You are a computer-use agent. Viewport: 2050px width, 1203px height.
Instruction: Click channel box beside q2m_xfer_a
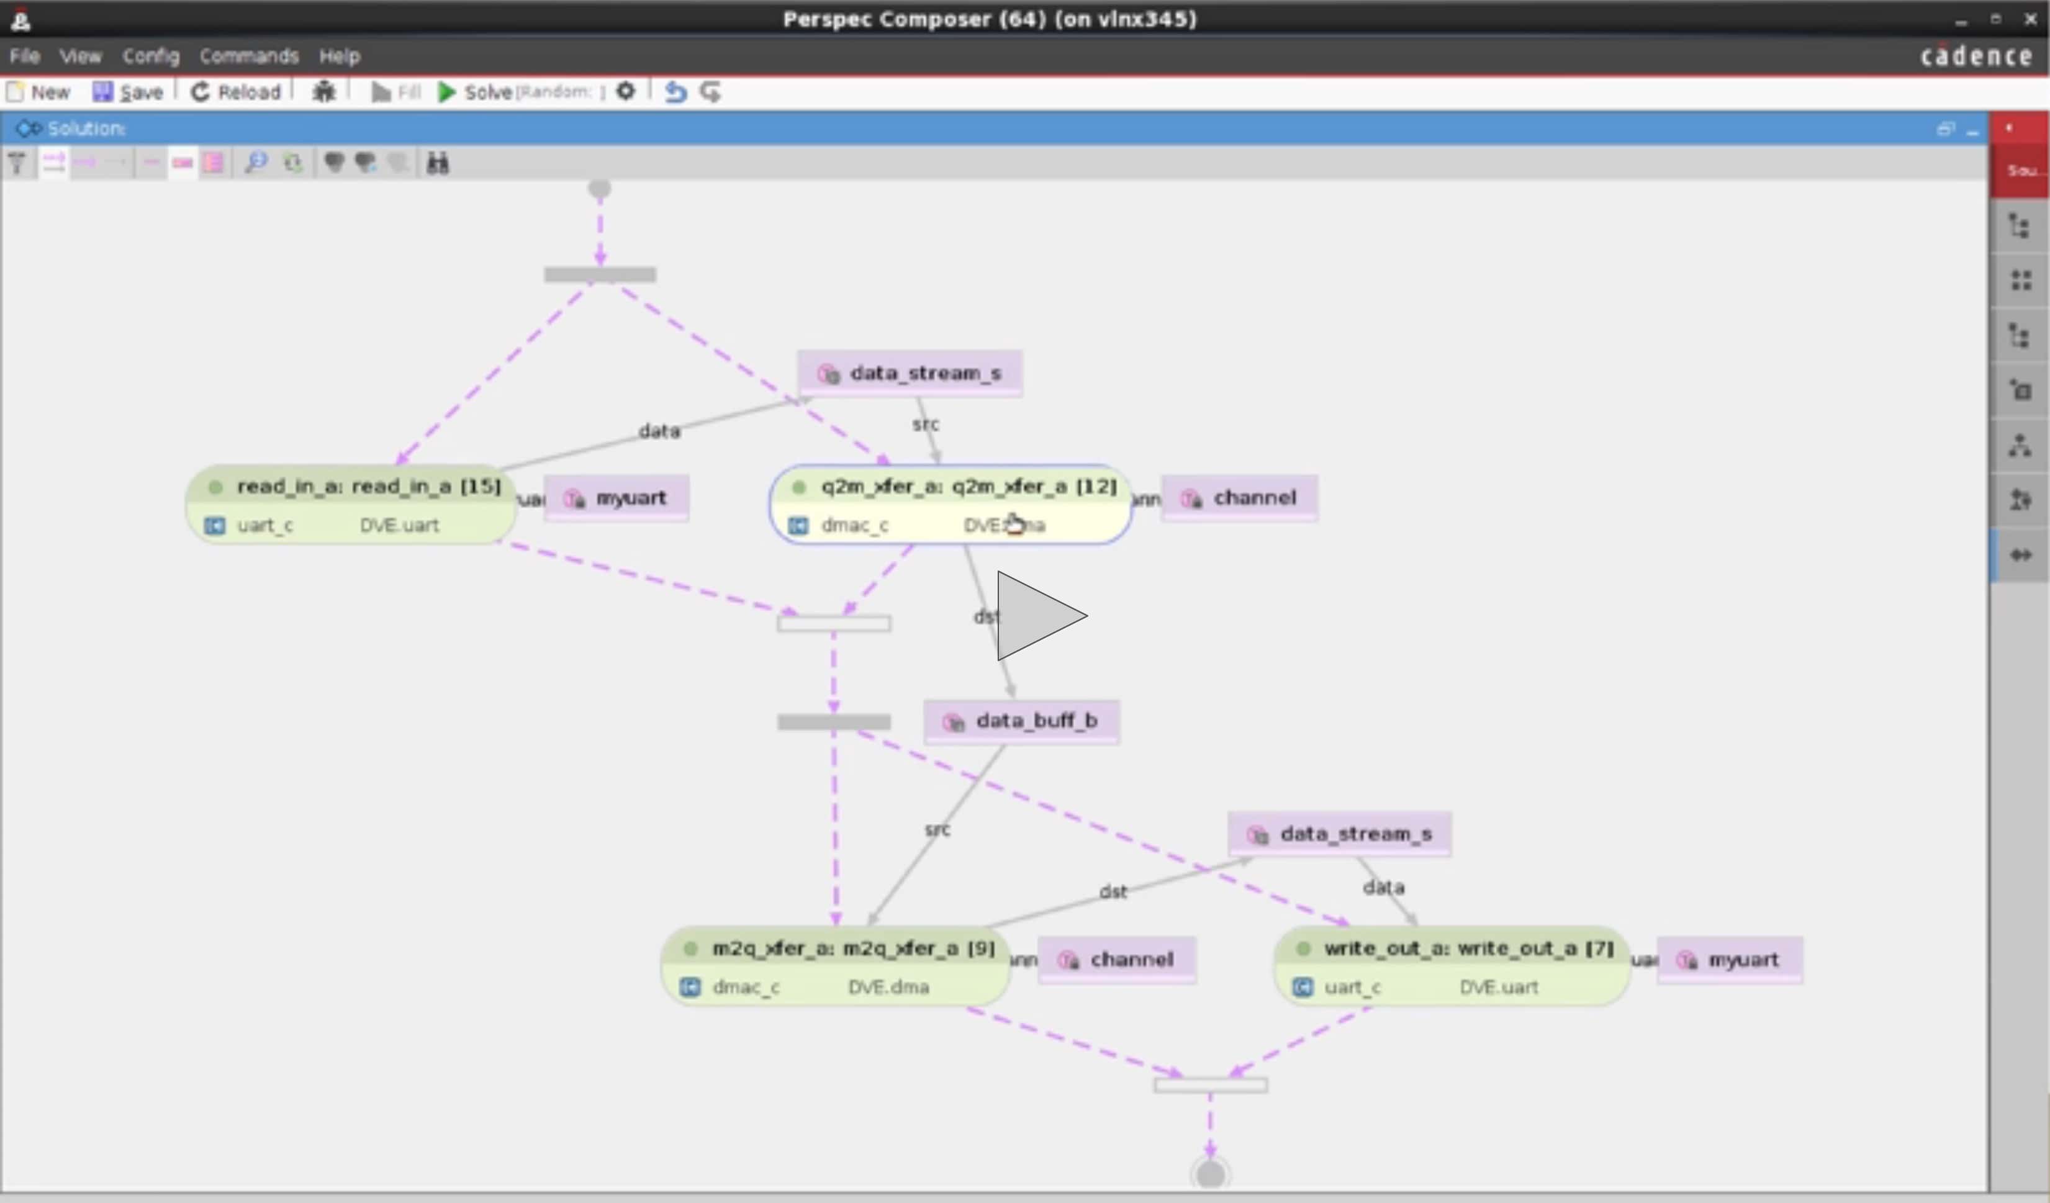coord(1240,498)
